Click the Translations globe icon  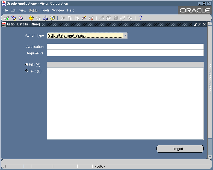click(116, 18)
